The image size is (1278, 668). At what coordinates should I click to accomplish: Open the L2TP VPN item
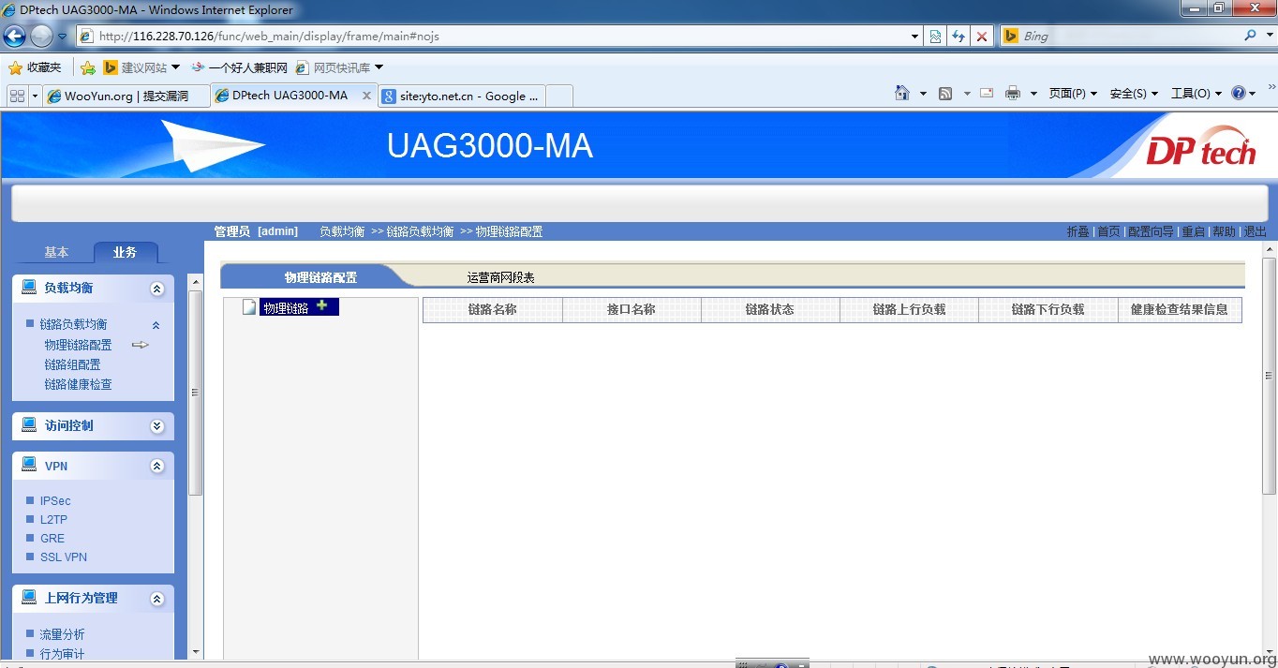point(53,520)
